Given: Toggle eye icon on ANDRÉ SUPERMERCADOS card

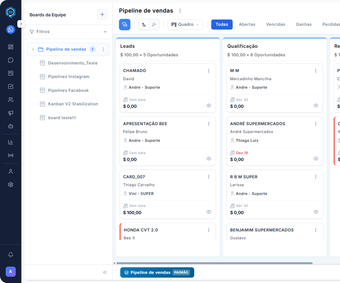Looking at the screenshot, I should pyautogui.click(x=316, y=159).
